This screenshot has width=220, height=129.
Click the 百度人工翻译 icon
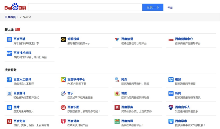[x=9, y=80]
